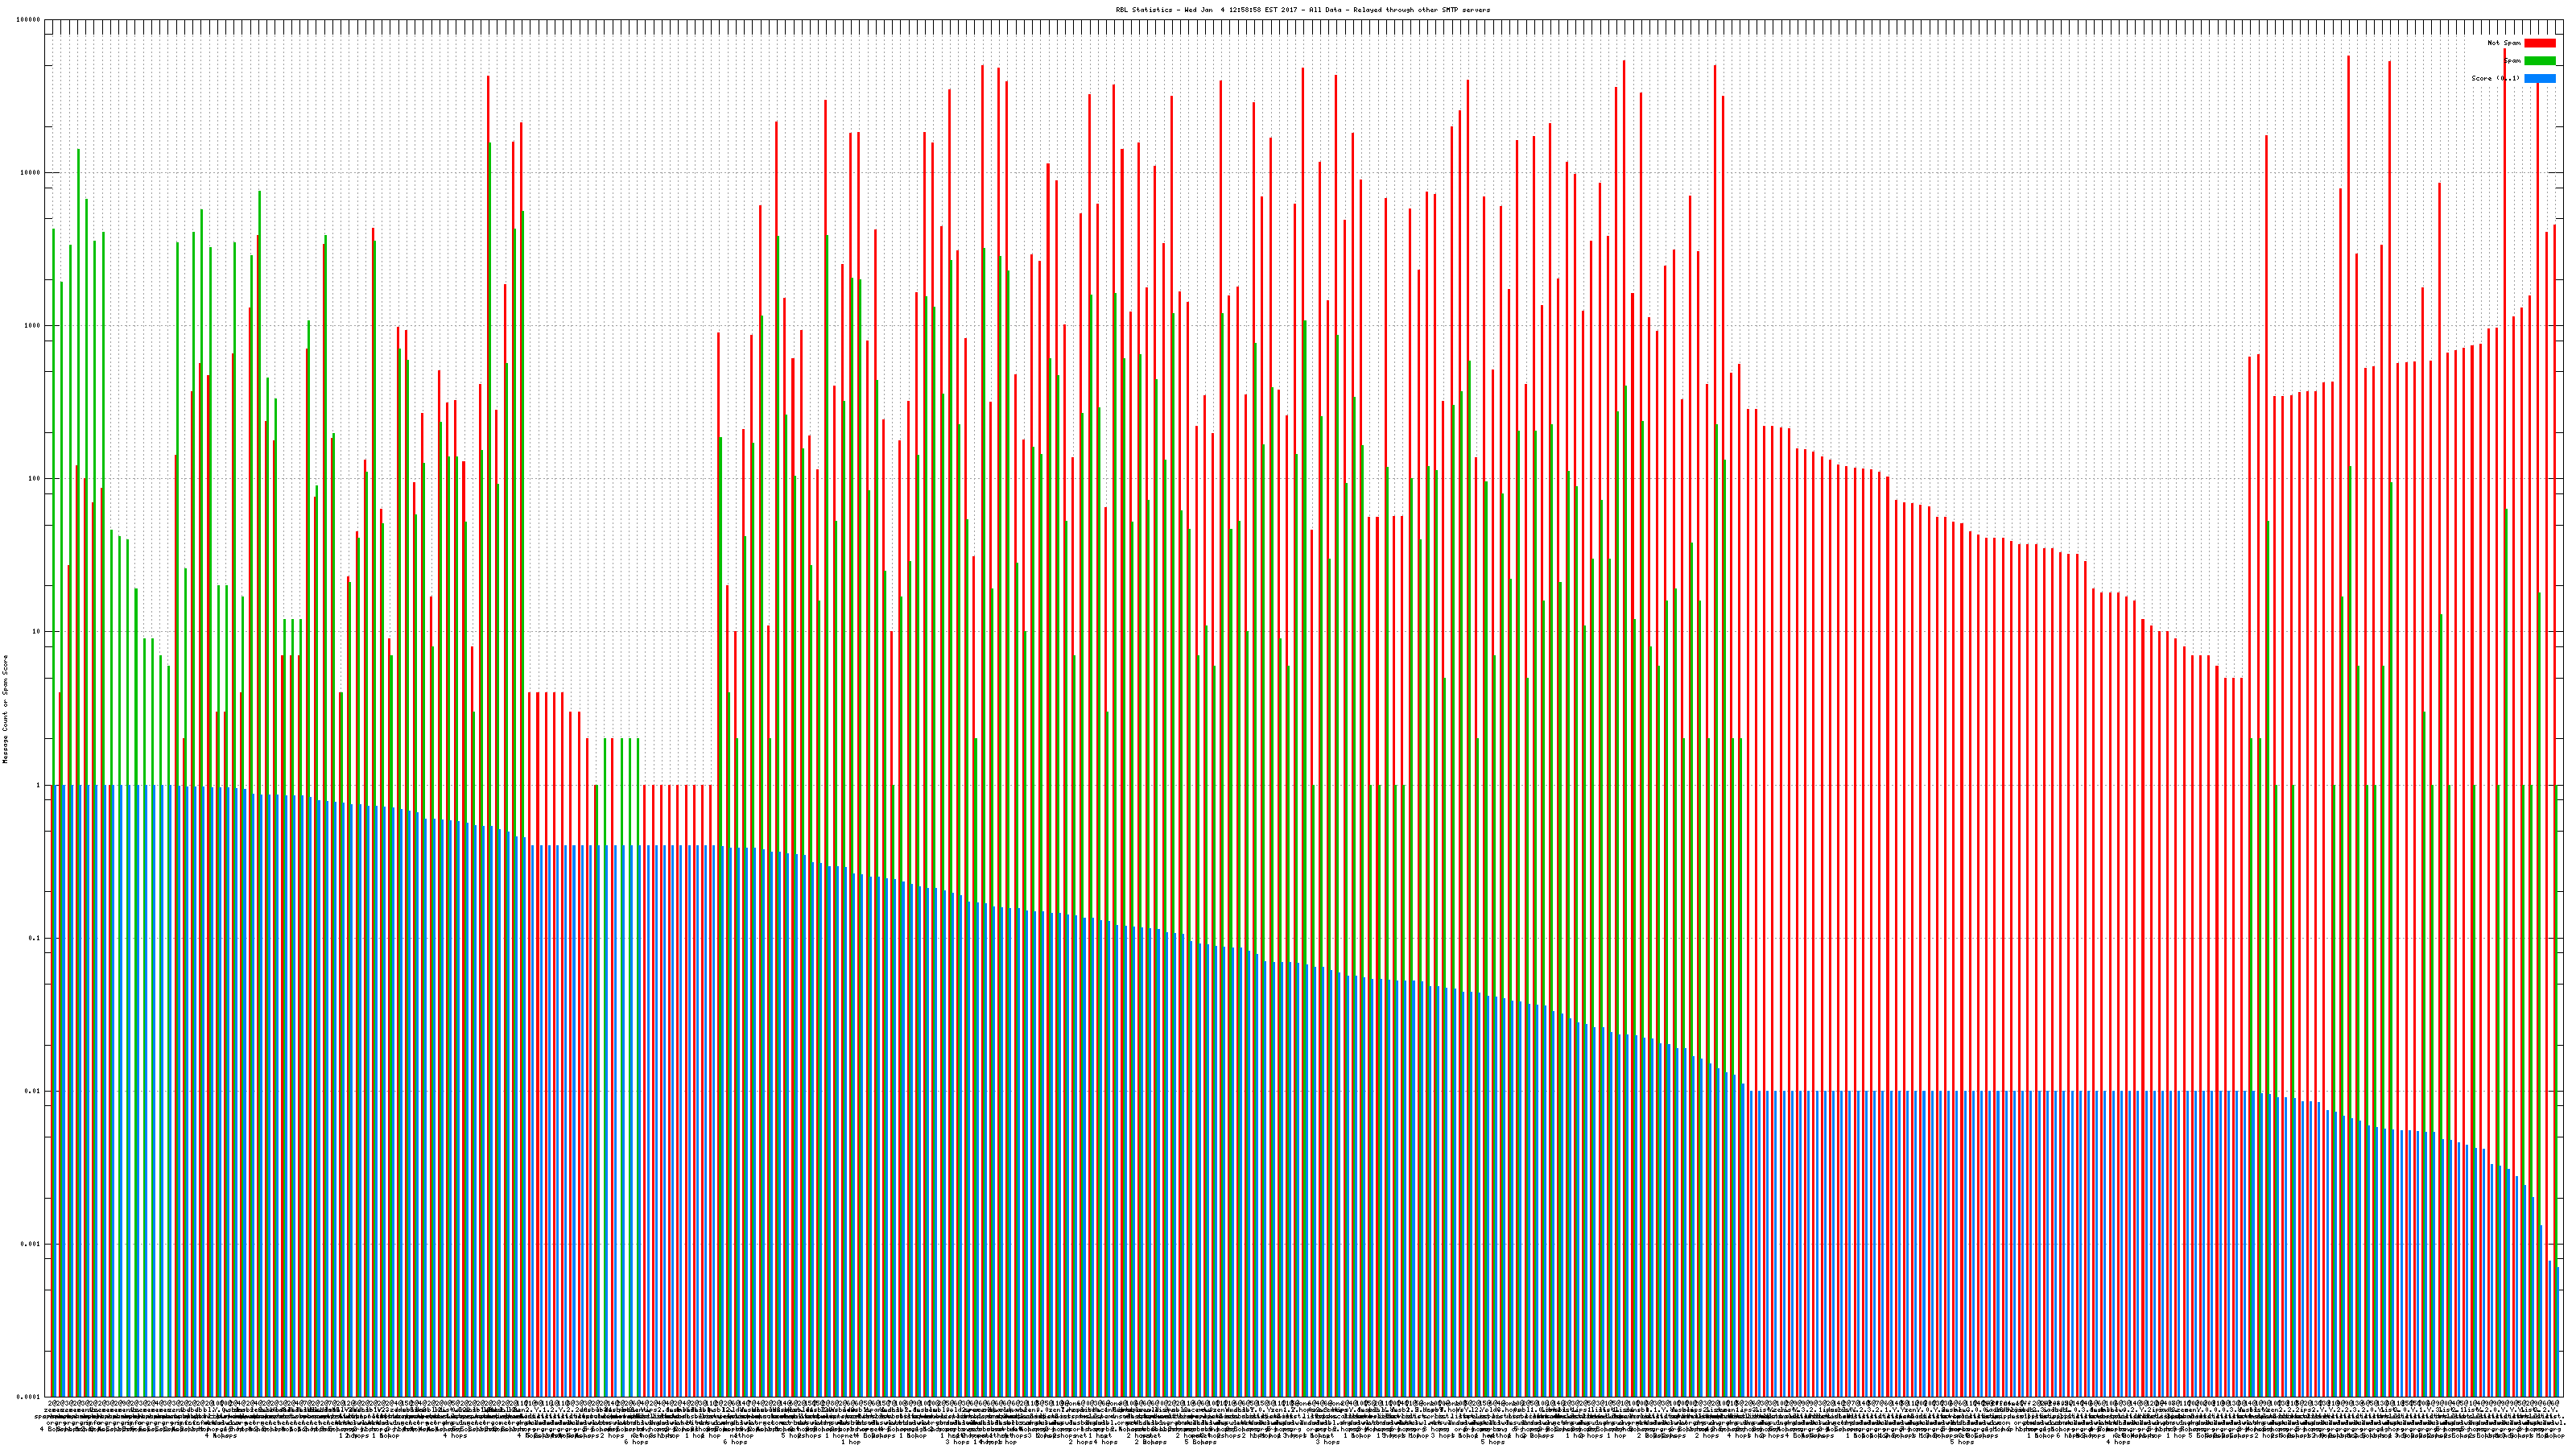
Task: Click the 1000 y-axis tick label
Action: [x=34, y=326]
